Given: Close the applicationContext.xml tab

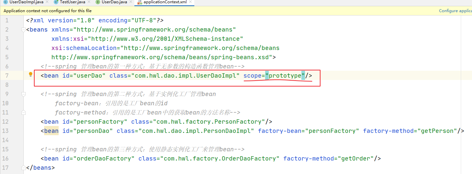Looking at the screenshot, I should (x=190, y=2).
